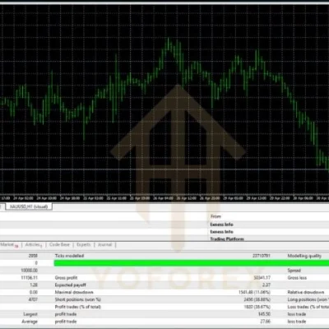329x329 pixels.
Task: Click the 'Long positions (won %)' label
Action: [308, 299]
